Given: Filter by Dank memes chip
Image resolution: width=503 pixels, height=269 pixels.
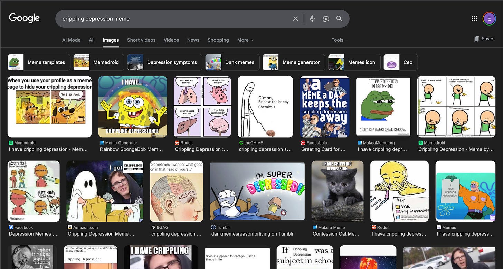Looking at the screenshot, I should tap(232, 62).
